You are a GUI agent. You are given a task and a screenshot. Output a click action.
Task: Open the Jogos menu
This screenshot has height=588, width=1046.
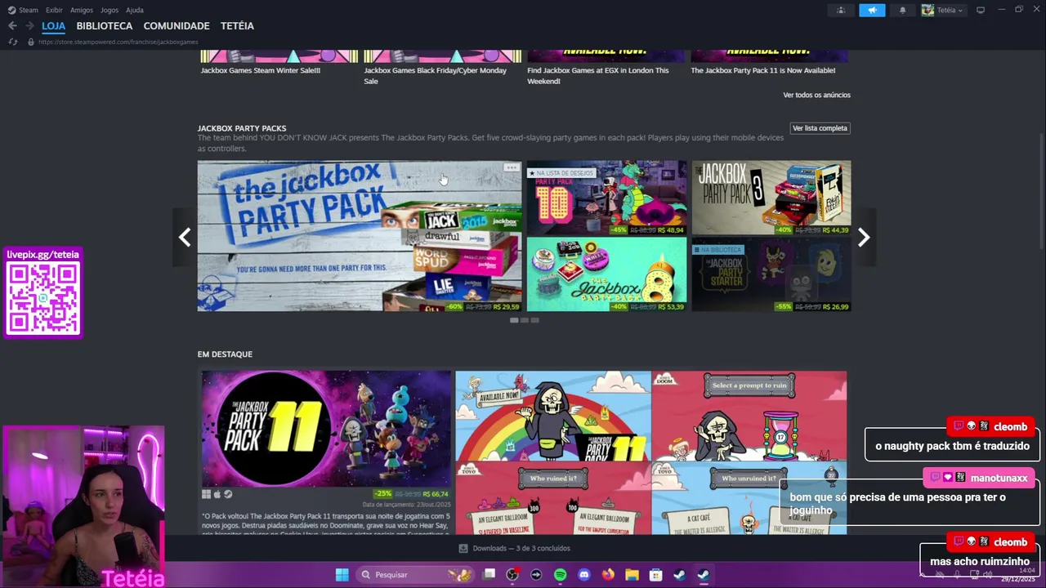[110, 10]
